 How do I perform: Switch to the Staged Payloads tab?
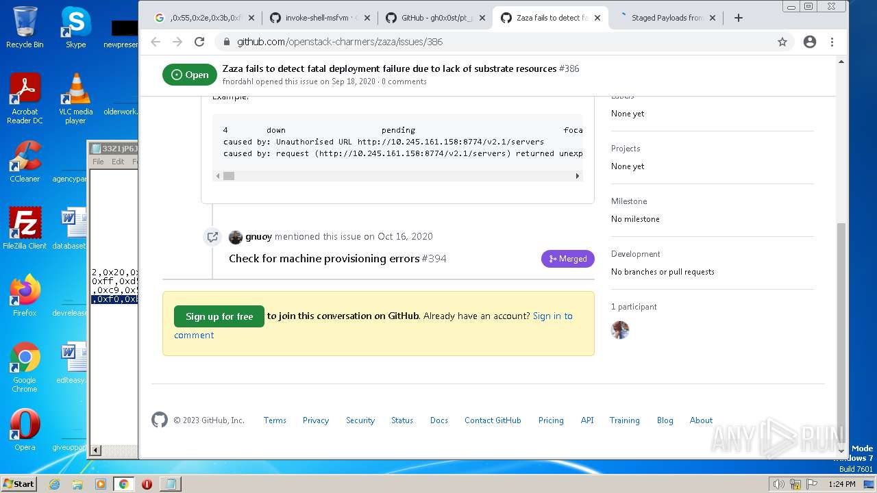(x=668, y=18)
